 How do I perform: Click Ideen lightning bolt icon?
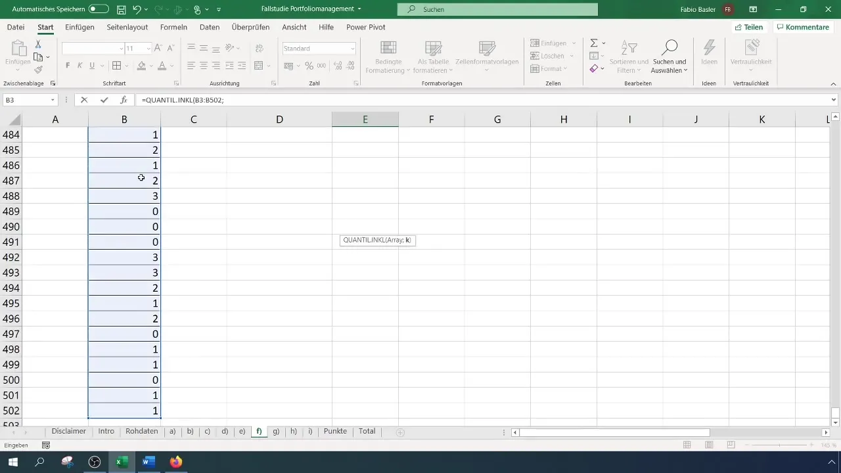coord(709,47)
